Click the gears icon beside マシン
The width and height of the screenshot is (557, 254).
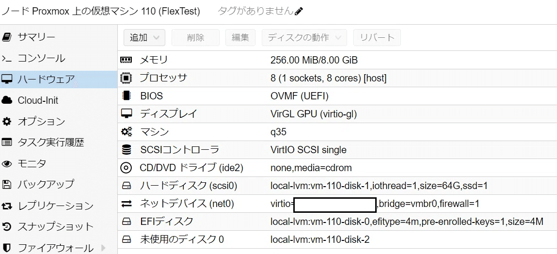(126, 132)
